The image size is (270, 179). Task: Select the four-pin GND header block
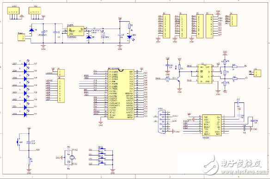tap(13, 11)
